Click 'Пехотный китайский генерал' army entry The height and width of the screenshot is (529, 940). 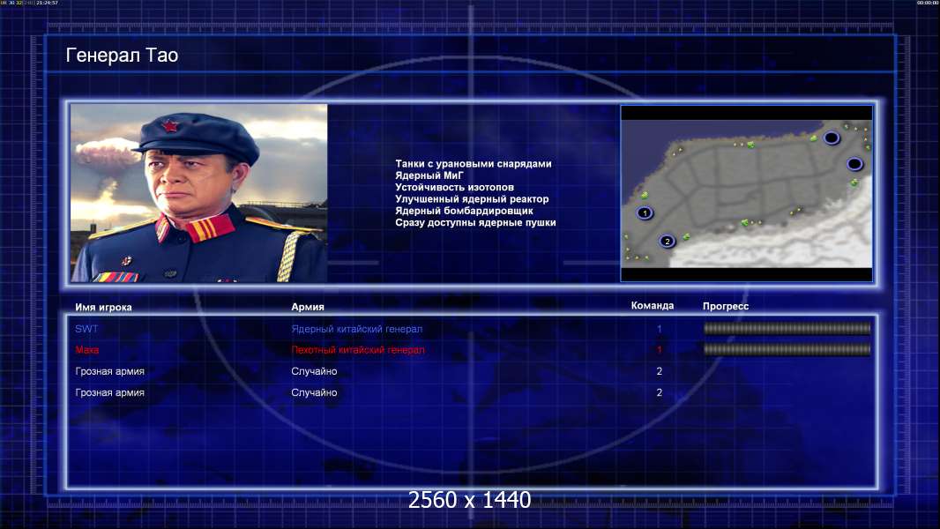click(358, 350)
